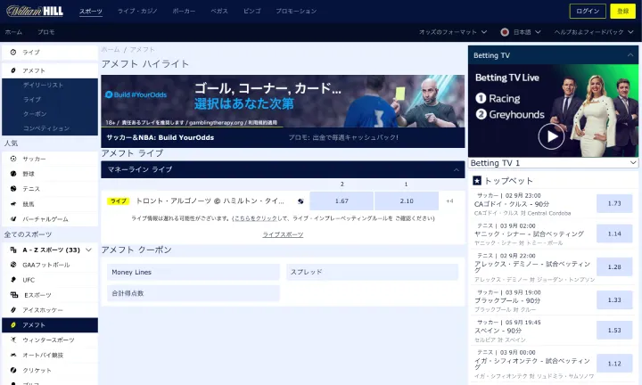Viewport: 642px width, 385px height.
Task: Open the トロント・アルゴノーツ @ ハミルトン match
Action: (x=210, y=201)
